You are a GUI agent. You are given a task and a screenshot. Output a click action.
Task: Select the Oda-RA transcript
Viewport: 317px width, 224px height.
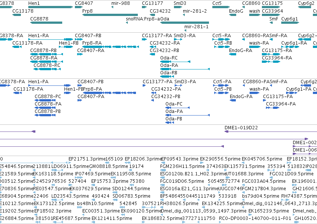pos(185,69)
